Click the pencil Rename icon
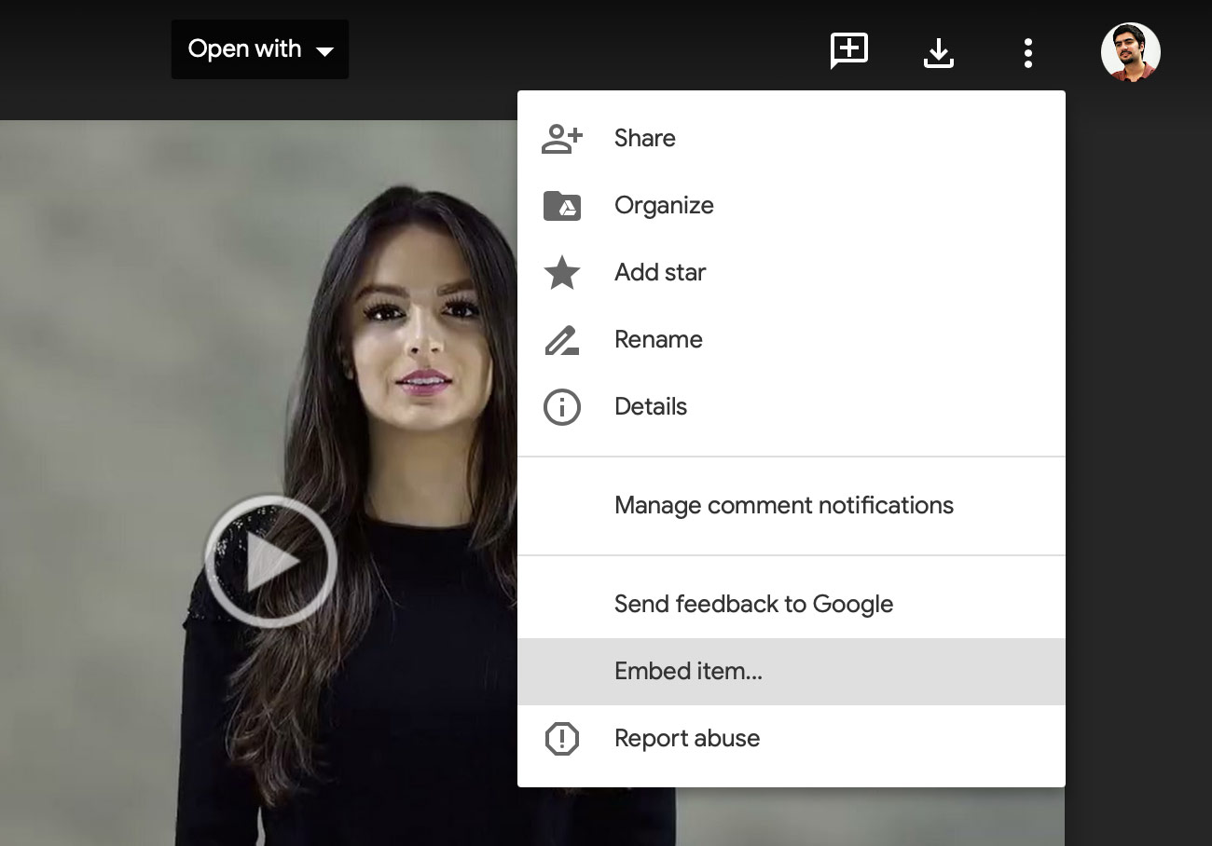This screenshot has width=1212, height=846. 561,340
